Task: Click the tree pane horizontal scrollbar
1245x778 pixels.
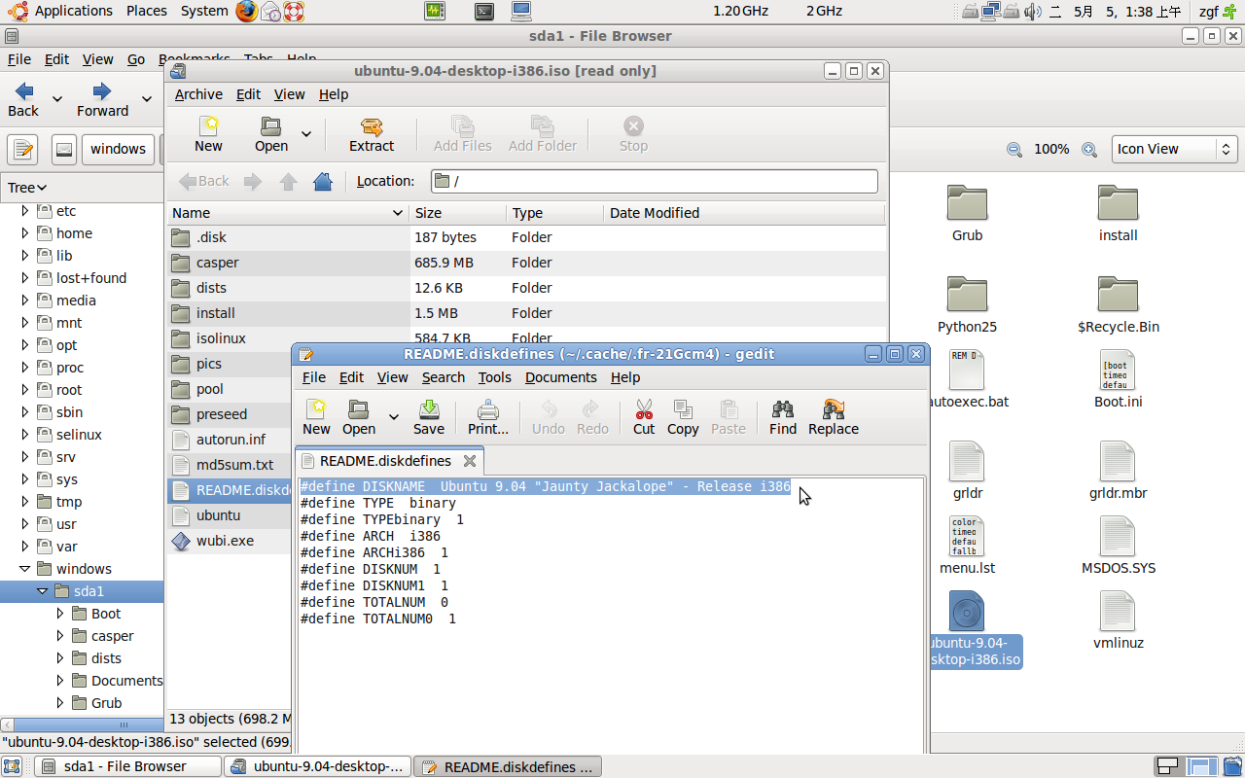Action: tap(82, 725)
